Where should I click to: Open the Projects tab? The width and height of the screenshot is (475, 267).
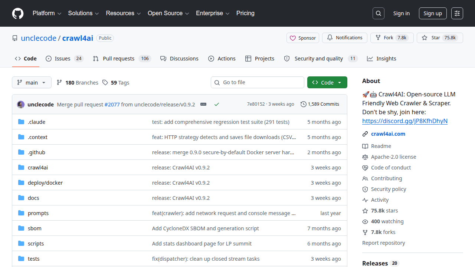260,59
